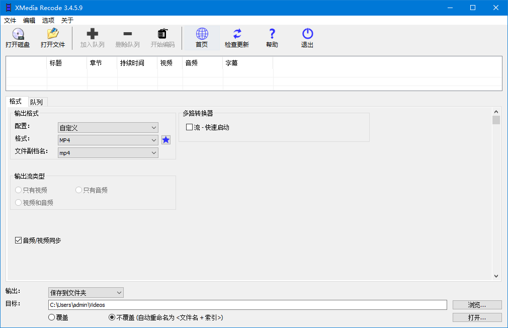Click the 章节 column header
Screen dimensions: 508x328
[x=102, y=63]
